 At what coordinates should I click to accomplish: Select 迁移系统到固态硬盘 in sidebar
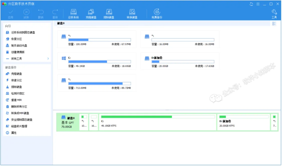point(23,33)
